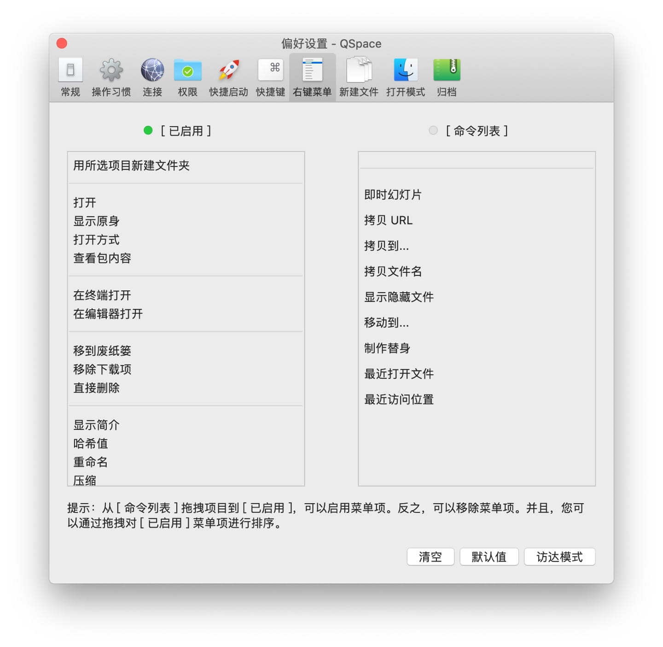Open the 打开模式 Finder face icon
This screenshot has height=647, width=663.
pyautogui.click(x=405, y=70)
